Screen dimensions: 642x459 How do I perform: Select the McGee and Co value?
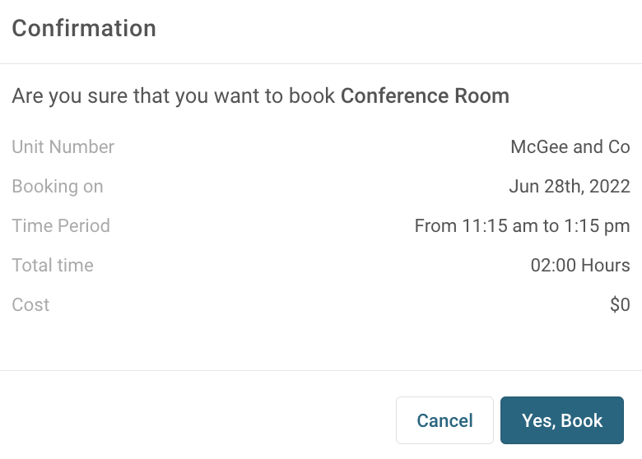(x=570, y=147)
